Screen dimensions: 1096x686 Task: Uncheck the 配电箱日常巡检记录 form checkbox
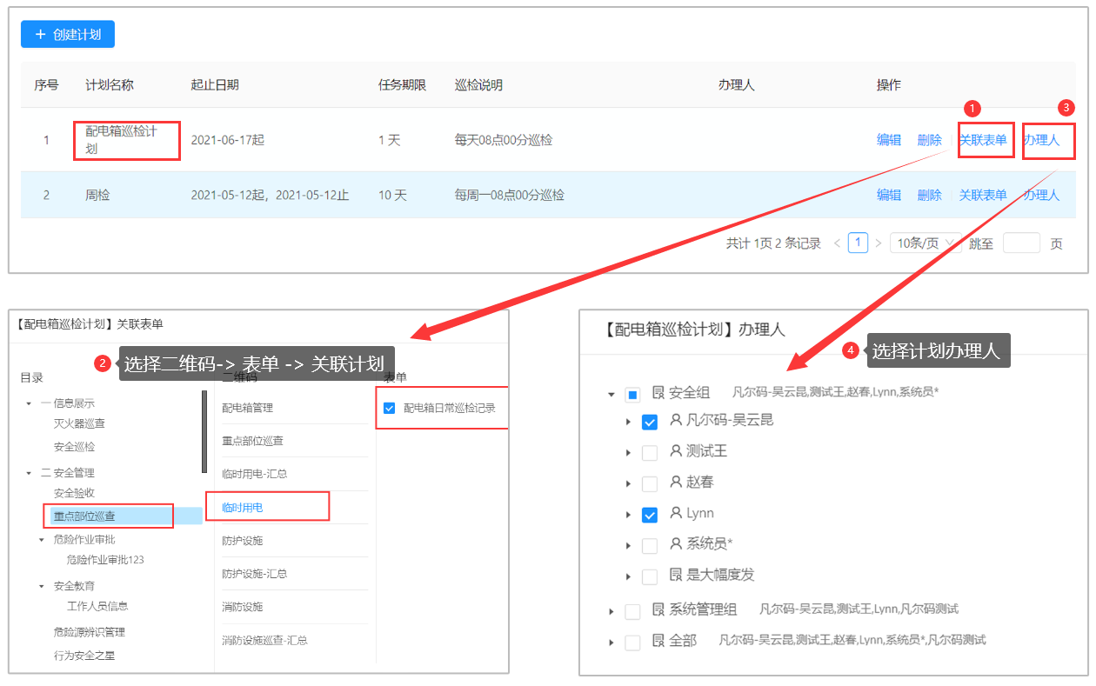coord(389,407)
